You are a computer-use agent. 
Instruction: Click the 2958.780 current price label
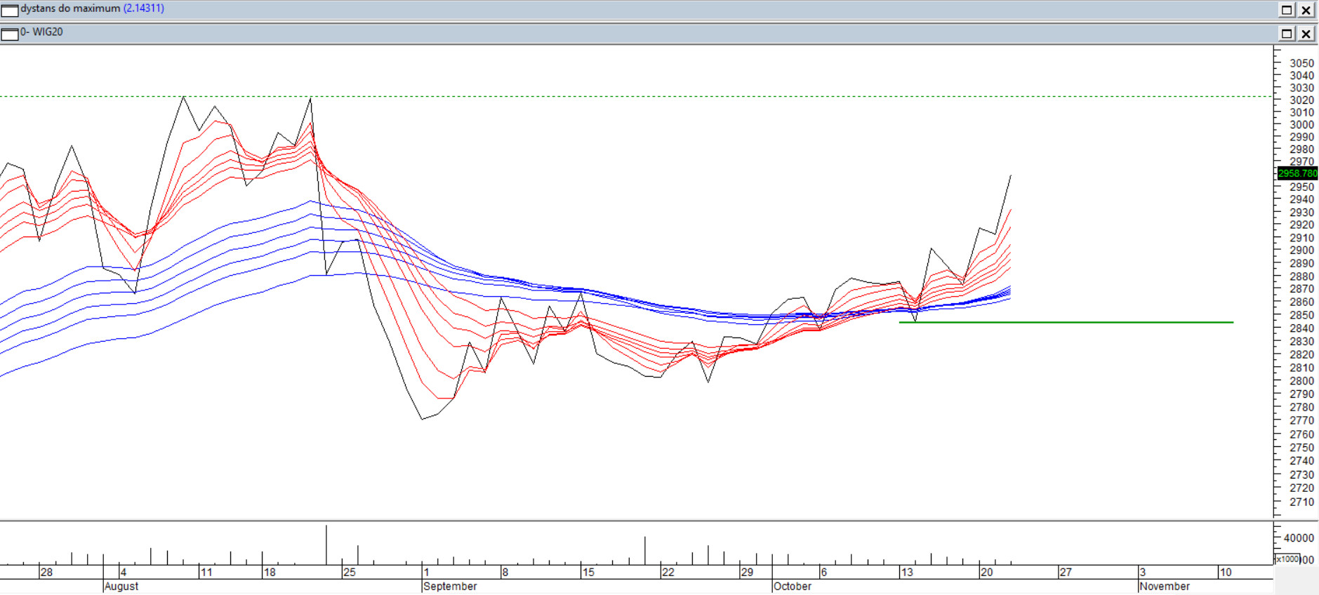(x=1297, y=173)
